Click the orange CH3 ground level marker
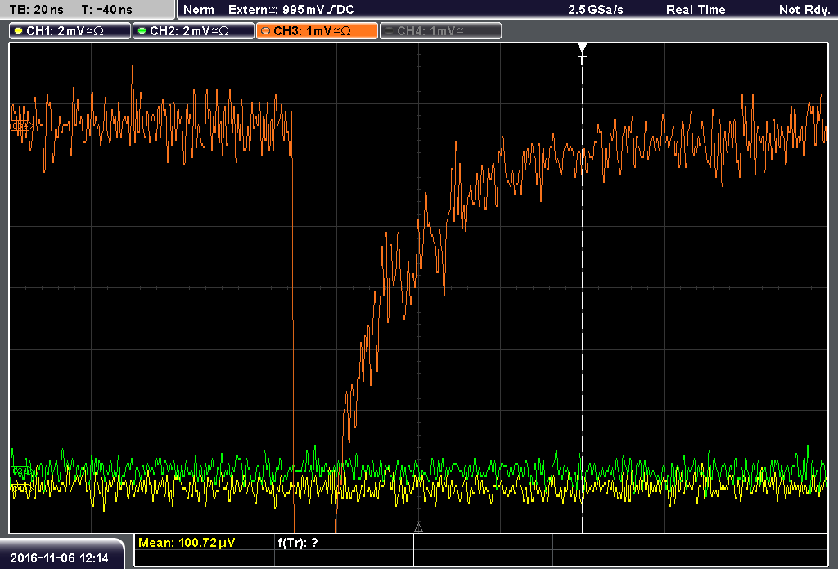Viewport: 838px width, 569px height. point(21,126)
